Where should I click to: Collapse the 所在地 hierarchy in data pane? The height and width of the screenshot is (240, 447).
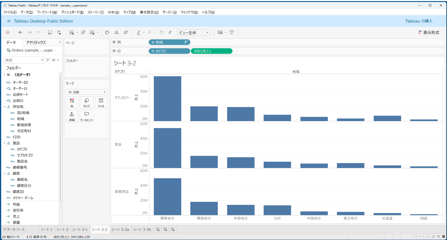tap(5, 107)
